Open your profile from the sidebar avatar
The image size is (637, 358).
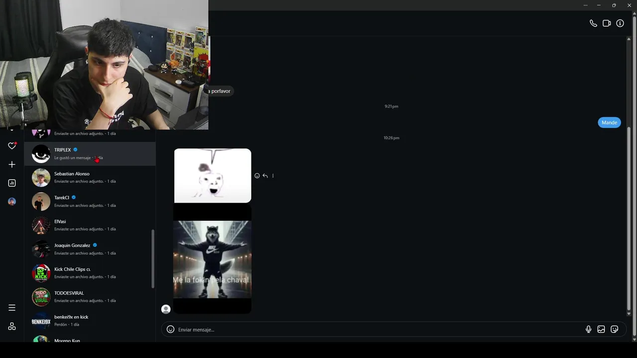coord(12,201)
